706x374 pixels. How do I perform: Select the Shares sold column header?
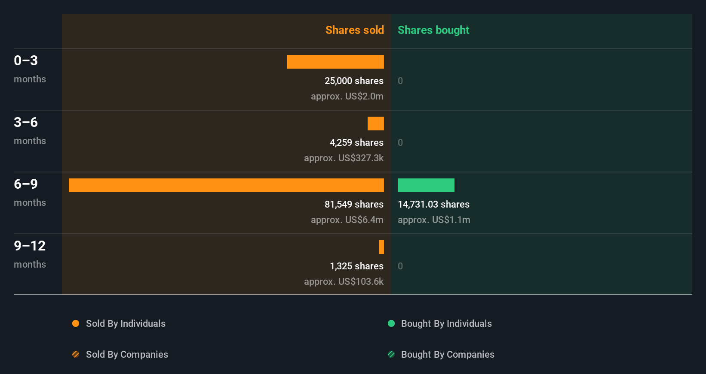[355, 30]
